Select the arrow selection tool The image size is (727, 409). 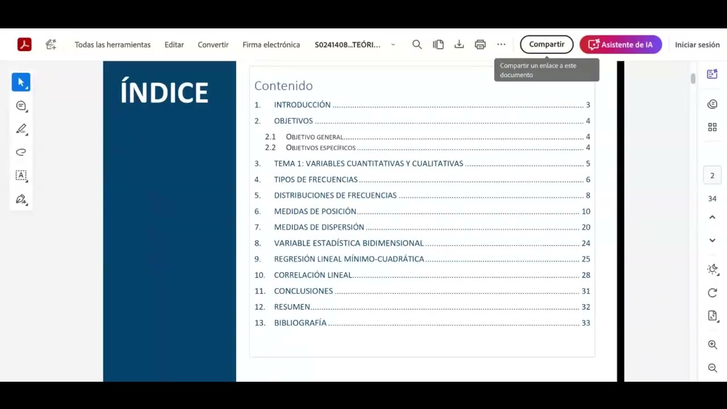point(21,82)
